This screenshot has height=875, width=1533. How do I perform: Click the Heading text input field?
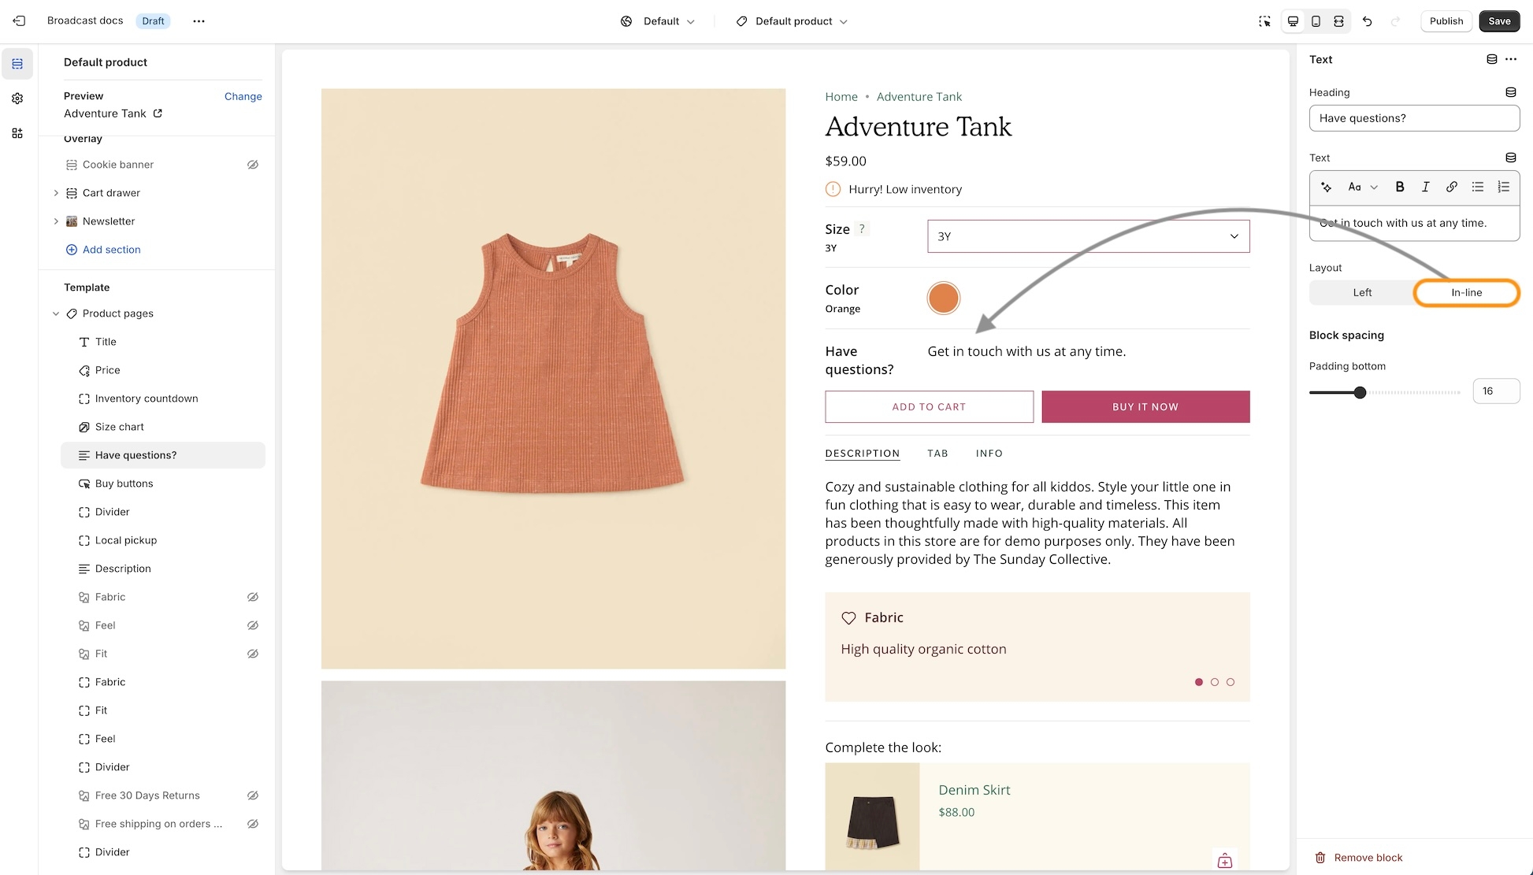(1413, 118)
